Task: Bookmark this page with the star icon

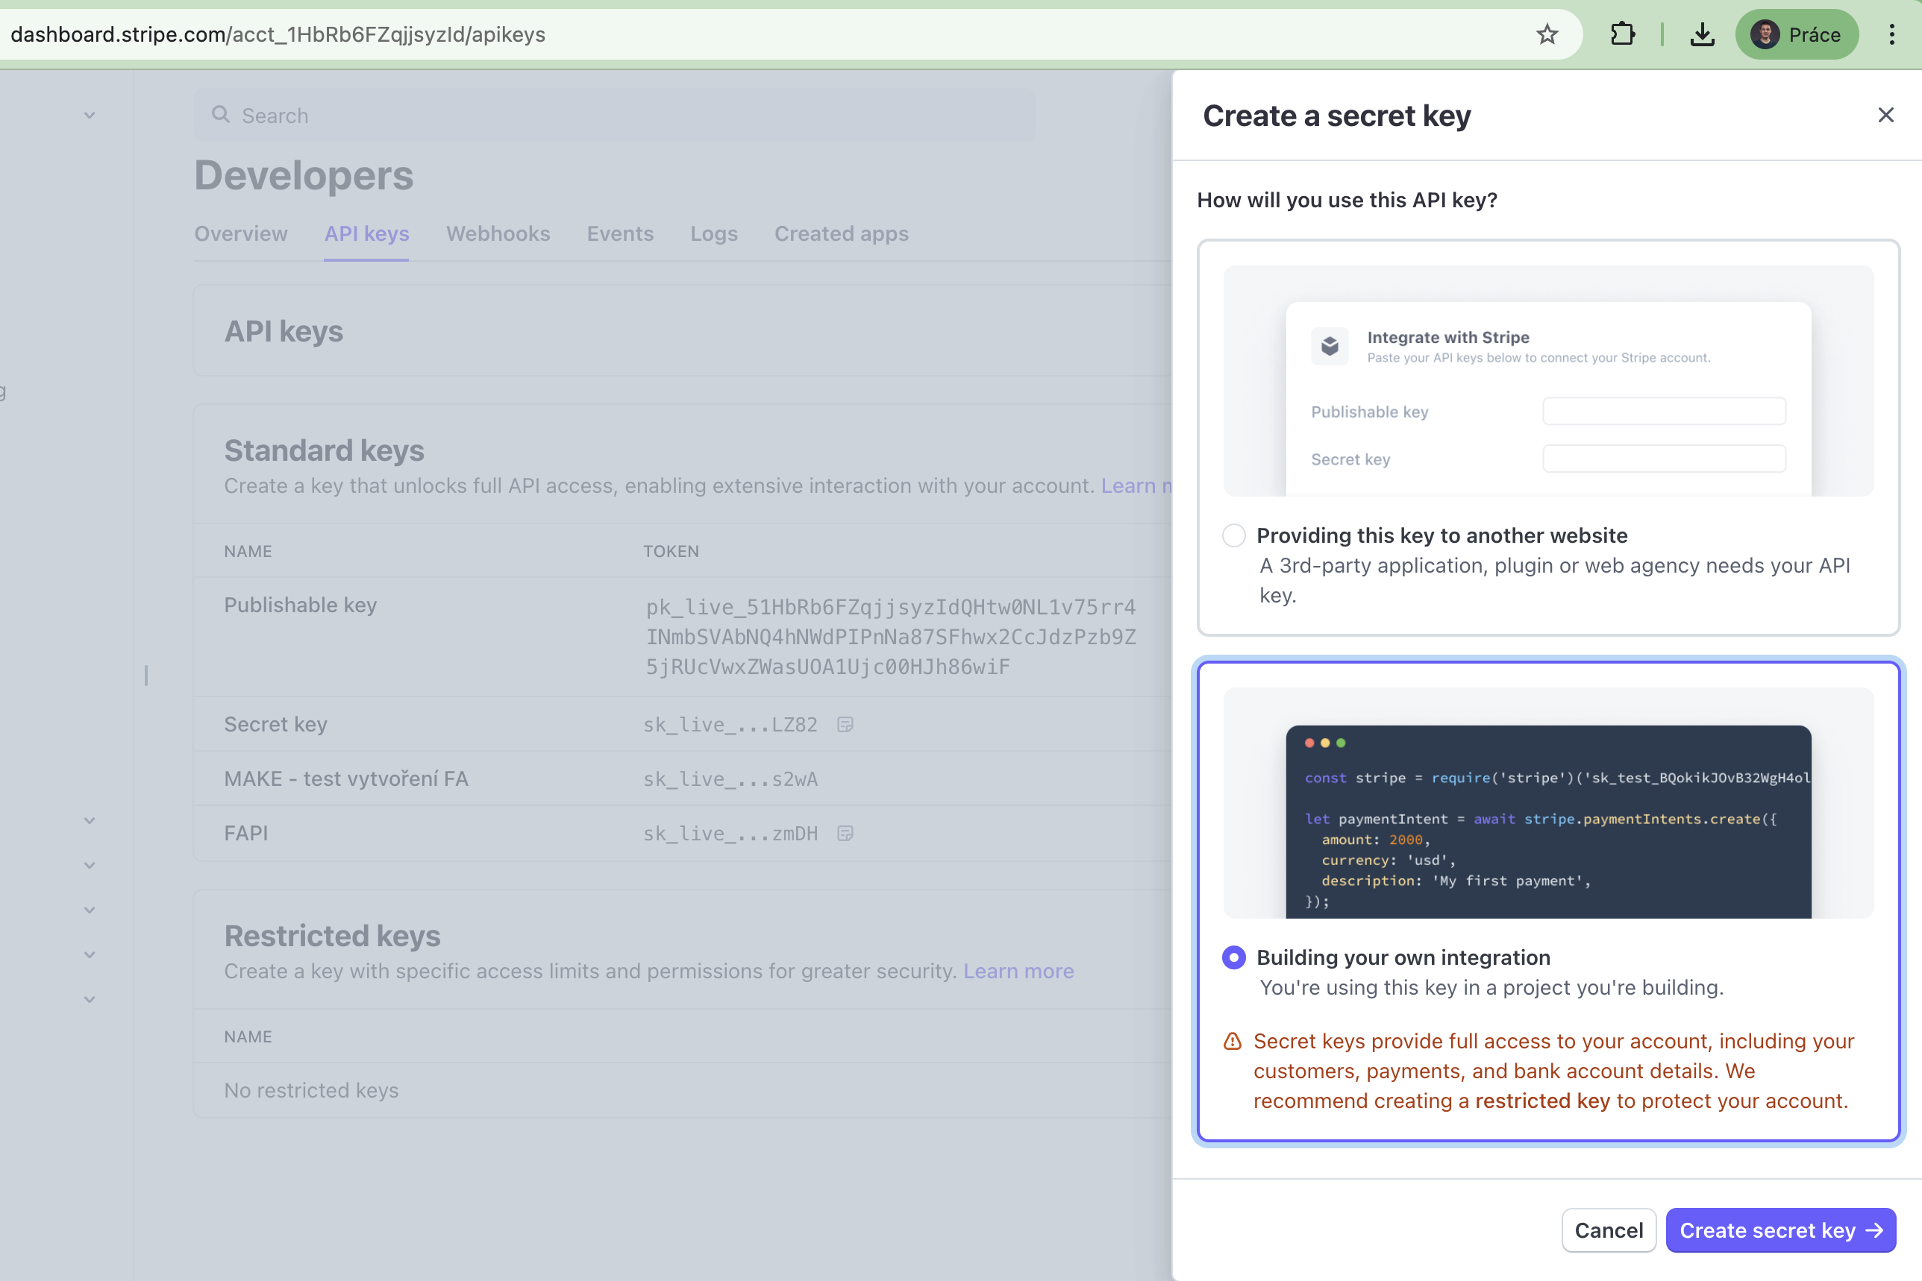Action: tap(1546, 34)
